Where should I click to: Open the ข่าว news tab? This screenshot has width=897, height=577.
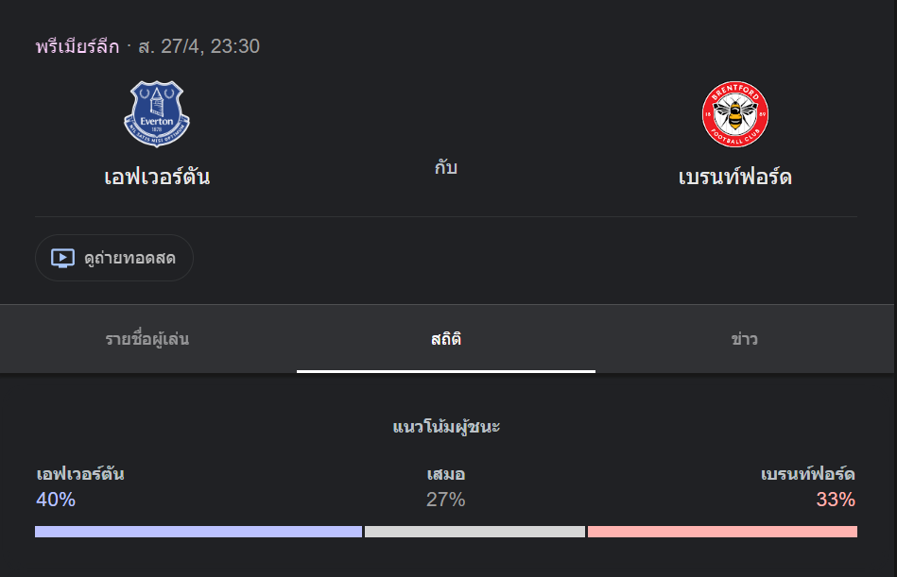pyautogui.click(x=744, y=339)
